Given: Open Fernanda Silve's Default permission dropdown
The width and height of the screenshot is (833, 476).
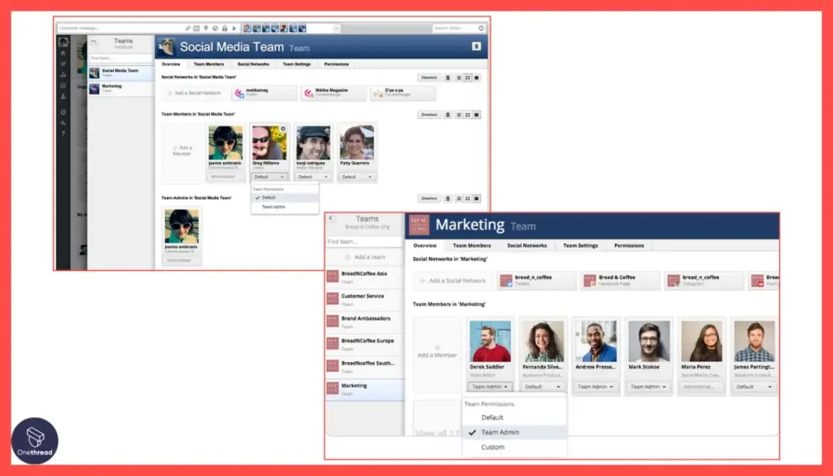Looking at the screenshot, I should (x=543, y=386).
